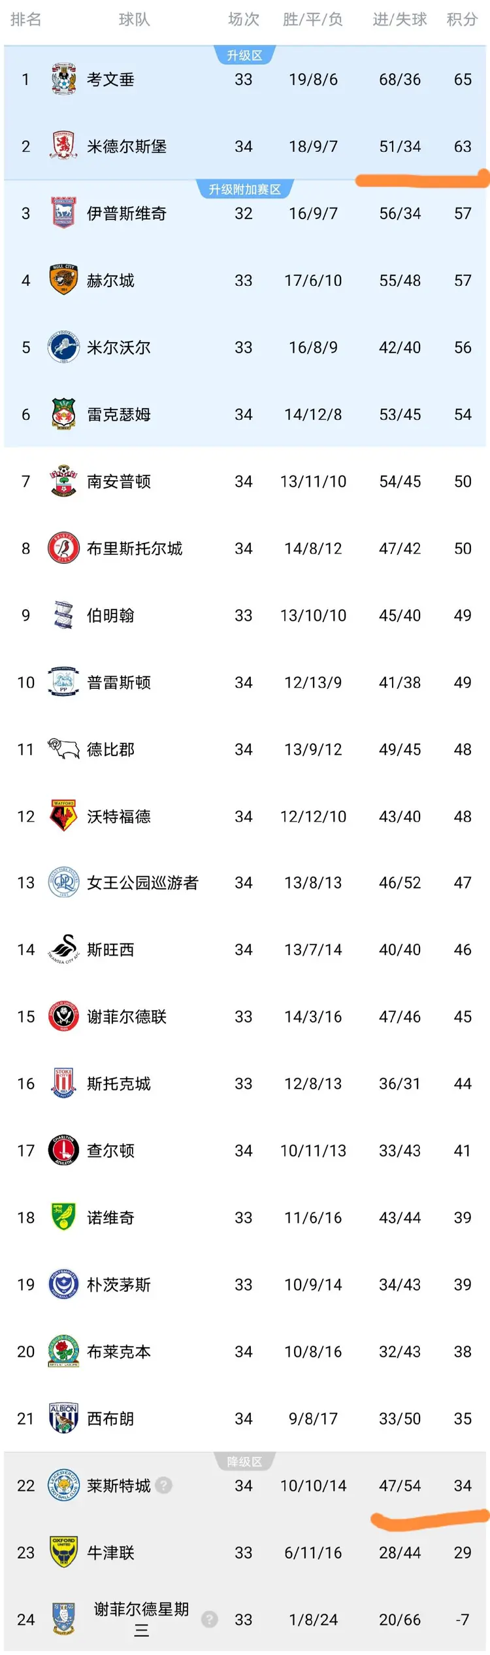This screenshot has height=1655, width=490.
Task: Select the 胜/平/负 column header
Action: [313, 20]
